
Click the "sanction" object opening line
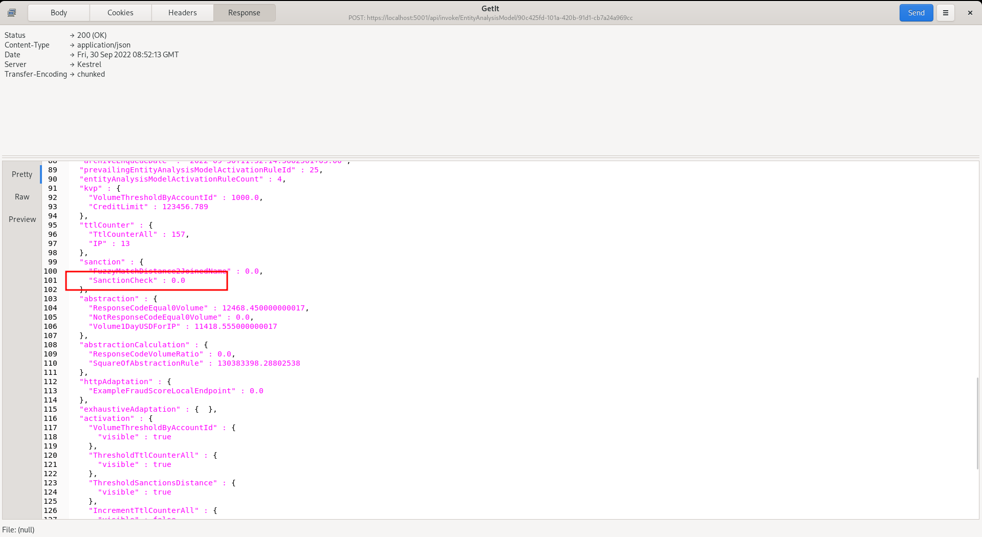[112, 262]
